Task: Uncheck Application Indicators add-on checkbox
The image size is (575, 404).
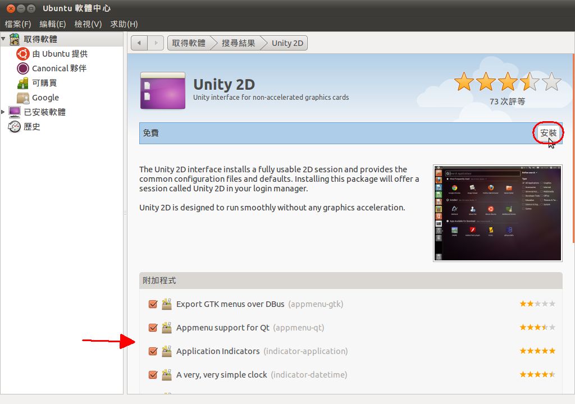Action: 153,351
